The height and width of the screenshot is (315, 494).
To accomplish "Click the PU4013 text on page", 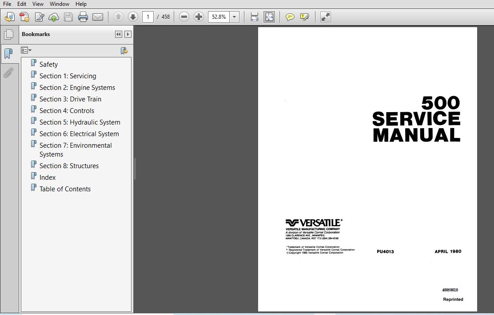I will pos(385,251).
